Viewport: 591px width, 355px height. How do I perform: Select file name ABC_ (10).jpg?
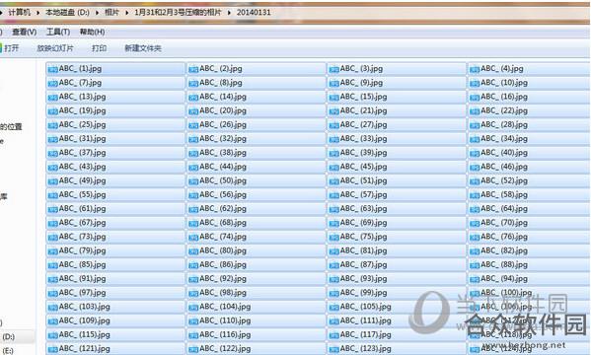(504, 83)
